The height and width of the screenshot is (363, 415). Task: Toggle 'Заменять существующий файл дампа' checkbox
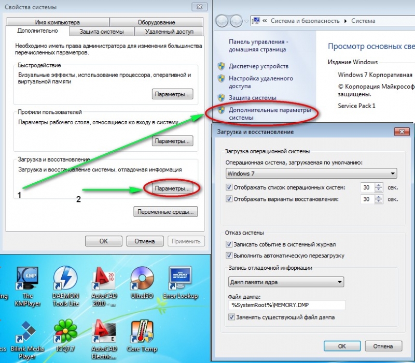click(x=231, y=317)
